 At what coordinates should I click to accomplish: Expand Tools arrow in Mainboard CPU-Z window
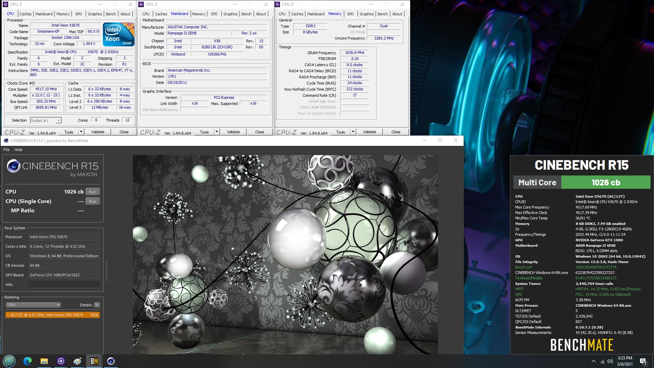tap(217, 132)
